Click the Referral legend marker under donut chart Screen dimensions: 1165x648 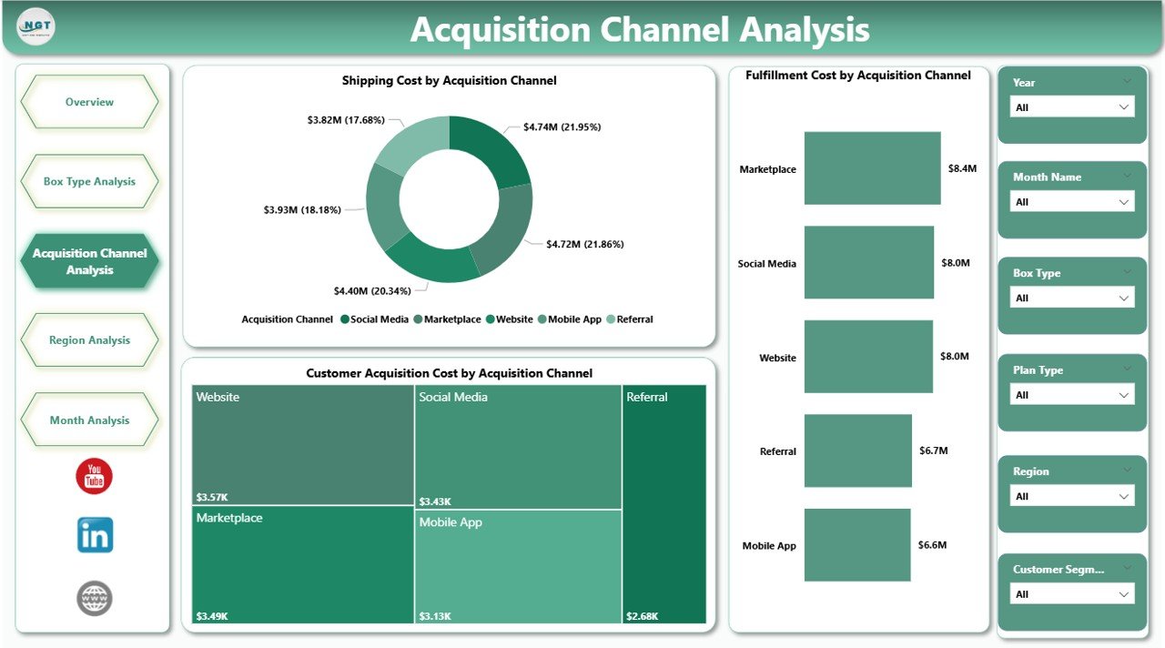610,319
